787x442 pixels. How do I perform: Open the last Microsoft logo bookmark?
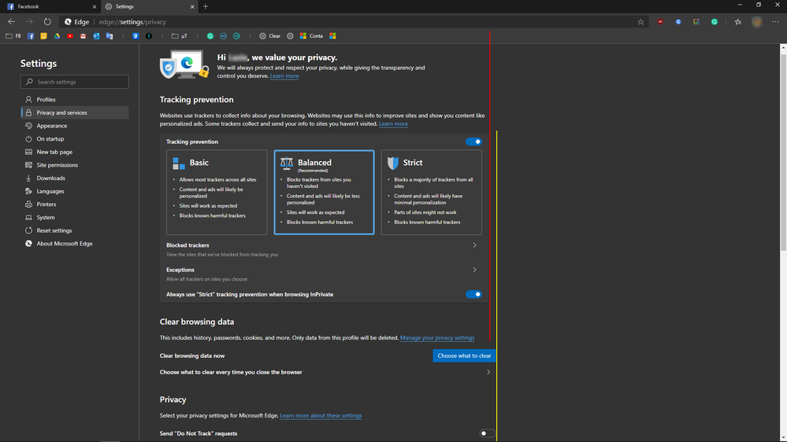pyautogui.click(x=332, y=36)
